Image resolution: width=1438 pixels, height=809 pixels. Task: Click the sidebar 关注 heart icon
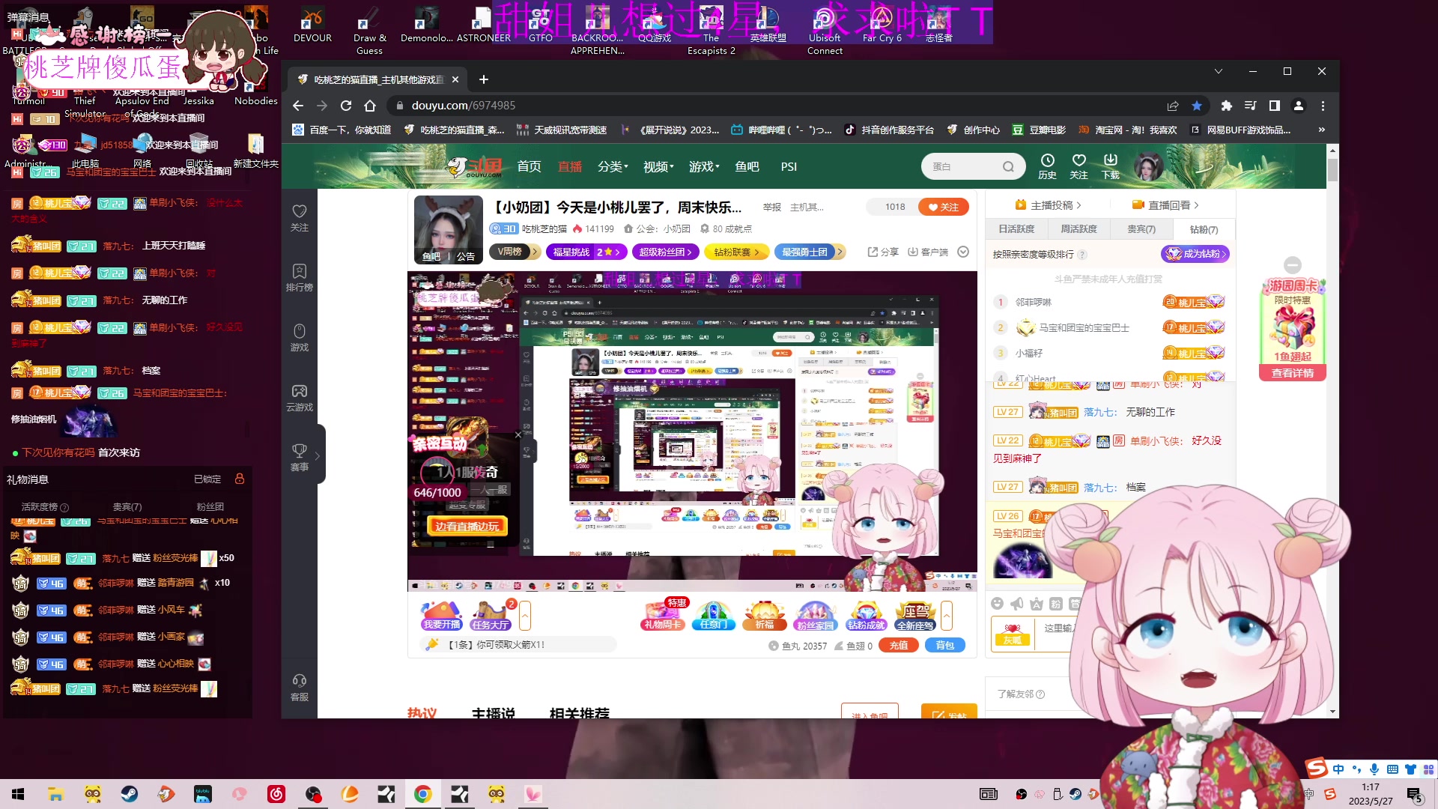[300, 217]
